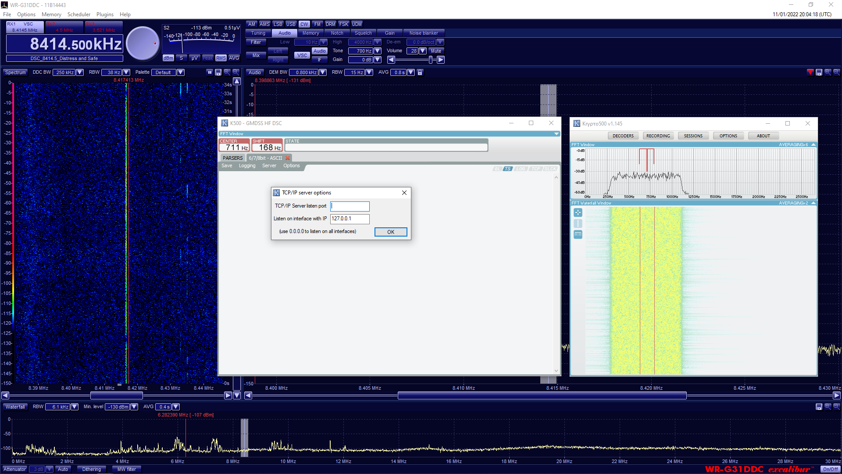Pause the spectrum waterfall display
This screenshot has width=842, height=474.
click(x=210, y=72)
